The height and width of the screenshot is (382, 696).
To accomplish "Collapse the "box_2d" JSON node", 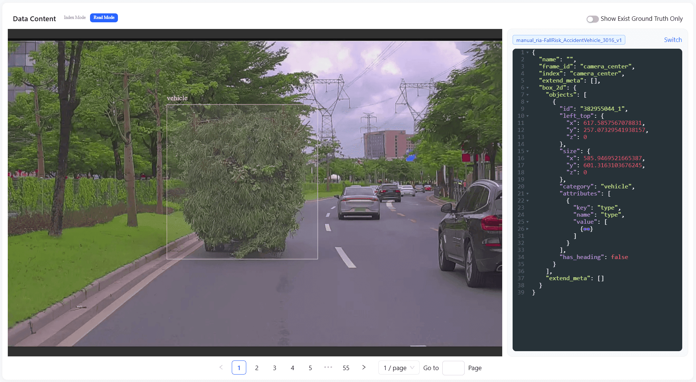I will click(x=527, y=88).
